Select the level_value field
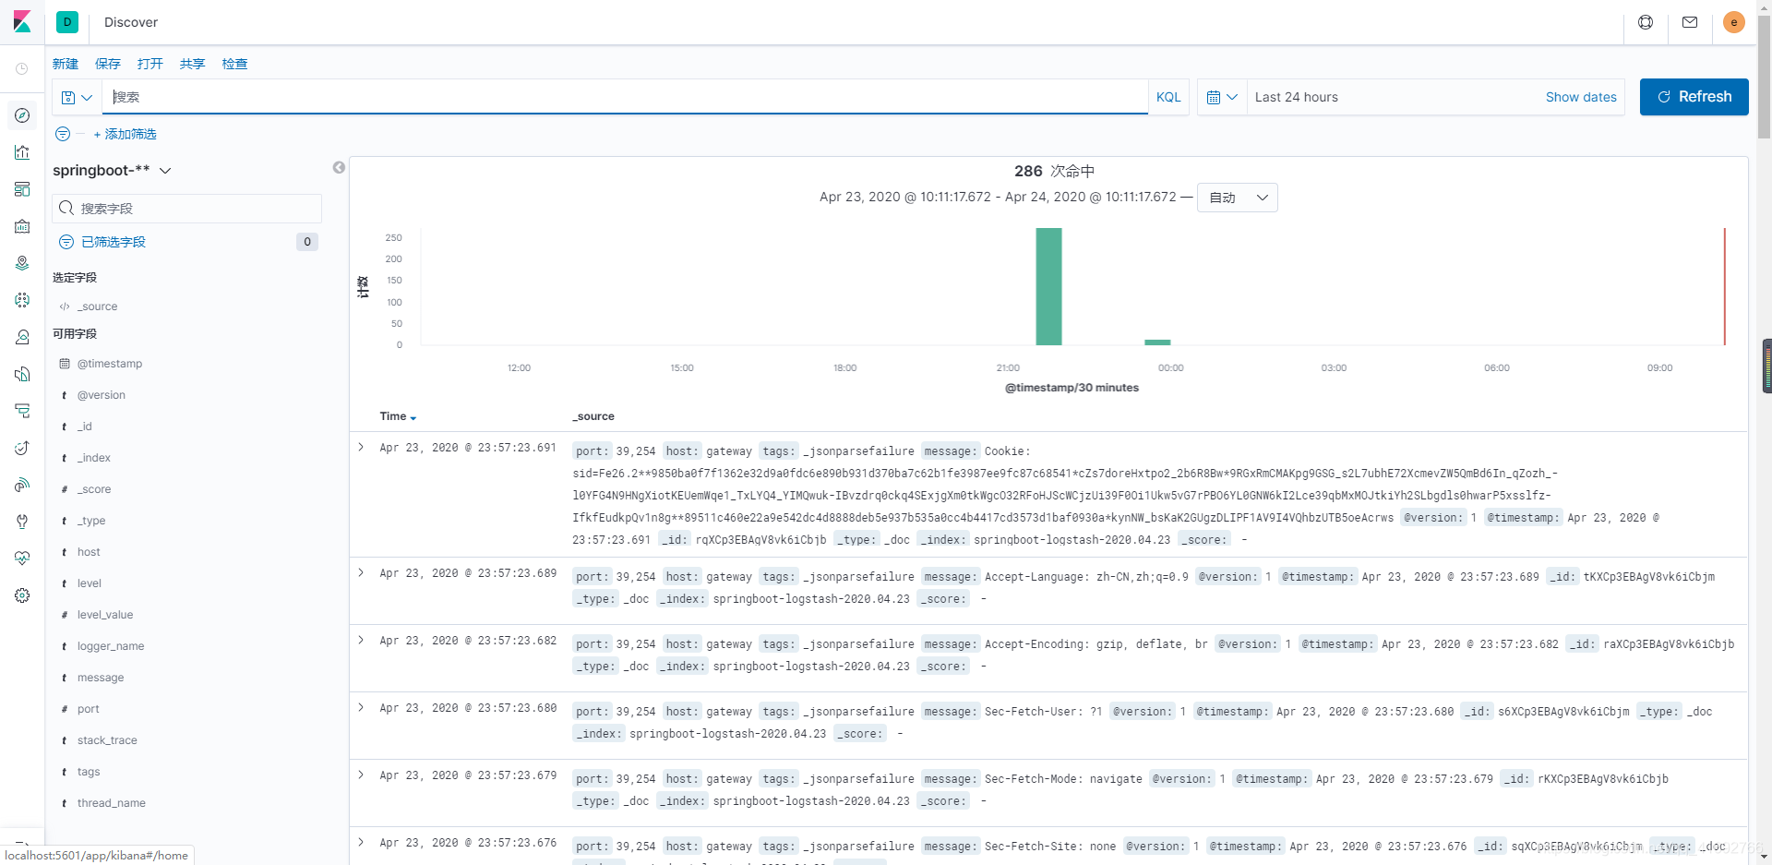The height and width of the screenshot is (865, 1772). 105,615
